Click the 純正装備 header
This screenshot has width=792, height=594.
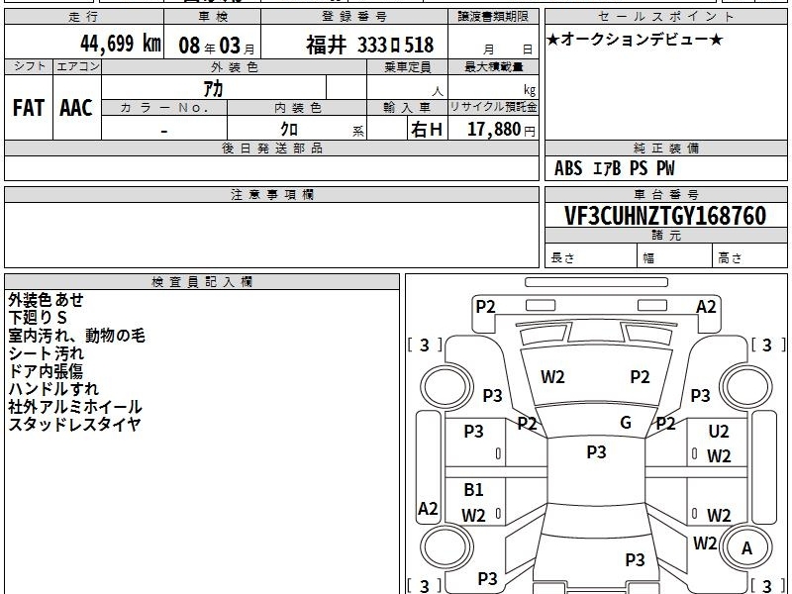tap(665, 148)
